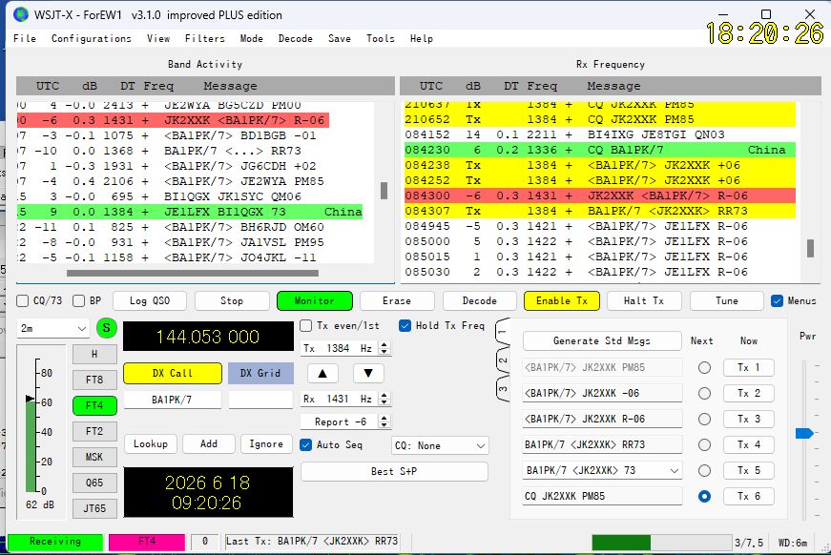This screenshot has height=555, width=831.
Task: Click the Best S+P button
Action: [x=394, y=471]
